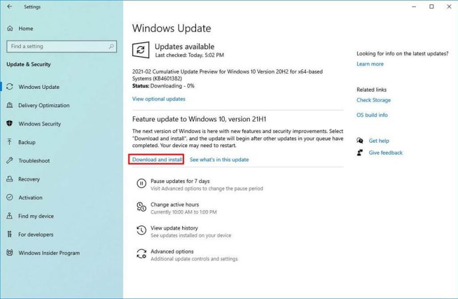Maximize the Settings window
458x299 pixels.
pyautogui.click(x=431, y=7)
